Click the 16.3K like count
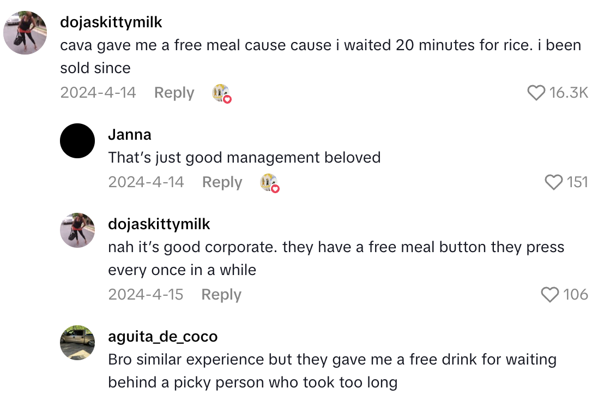 568,93
